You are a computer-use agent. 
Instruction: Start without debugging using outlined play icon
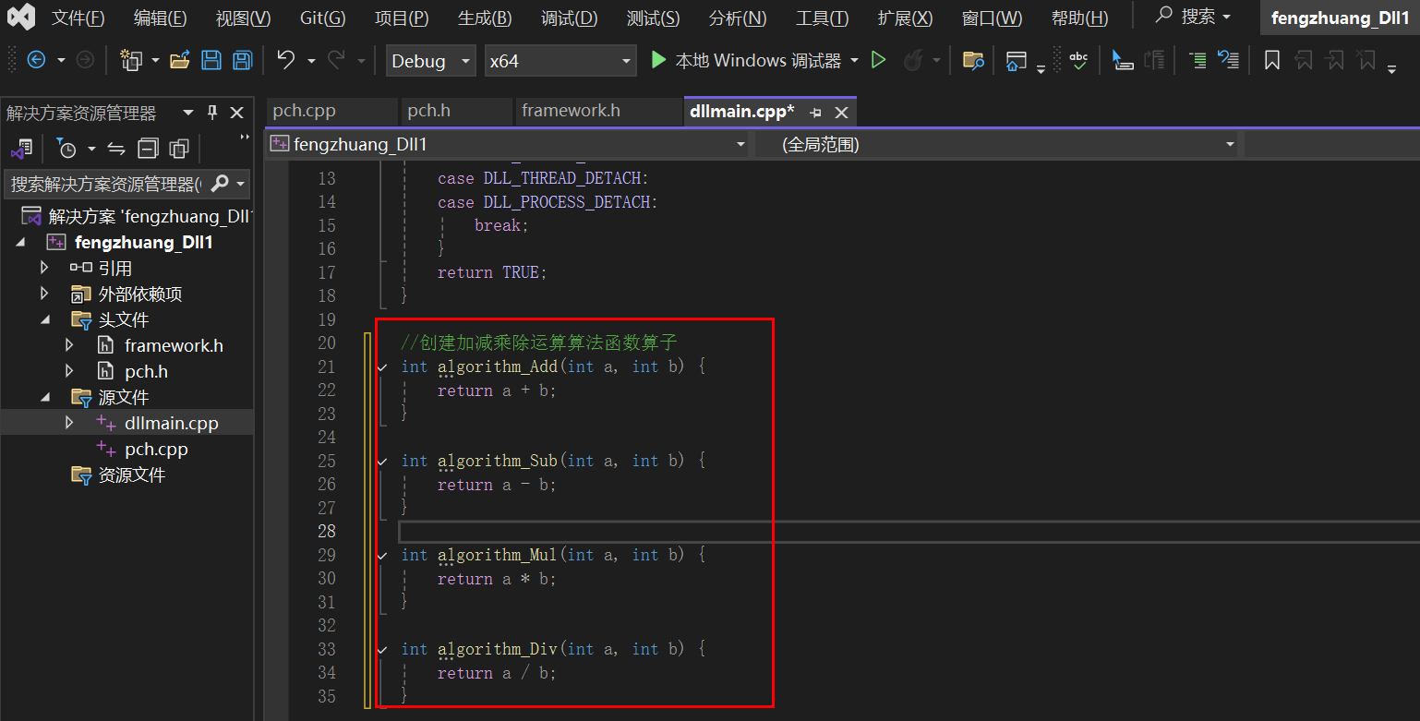(x=879, y=60)
